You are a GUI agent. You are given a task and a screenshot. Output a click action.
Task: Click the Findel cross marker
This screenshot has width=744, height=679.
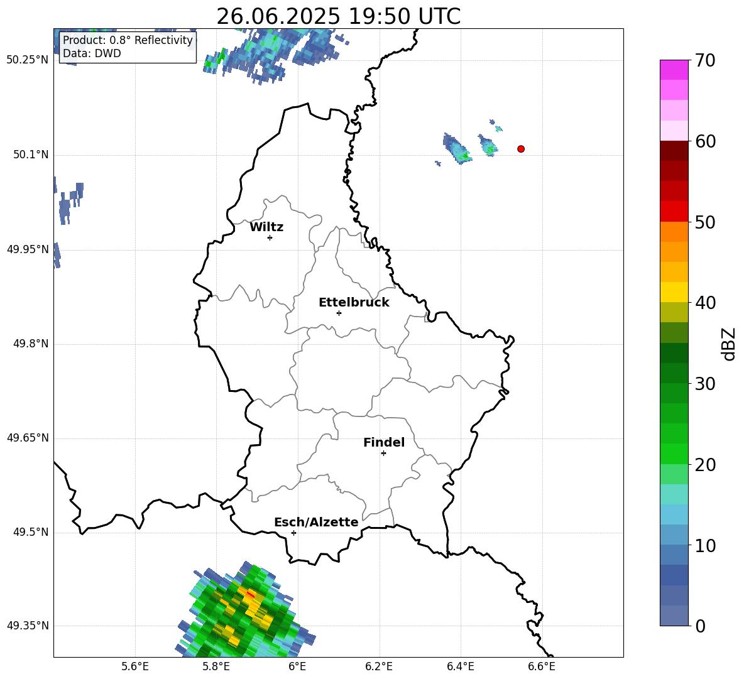pyautogui.click(x=383, y=454)
